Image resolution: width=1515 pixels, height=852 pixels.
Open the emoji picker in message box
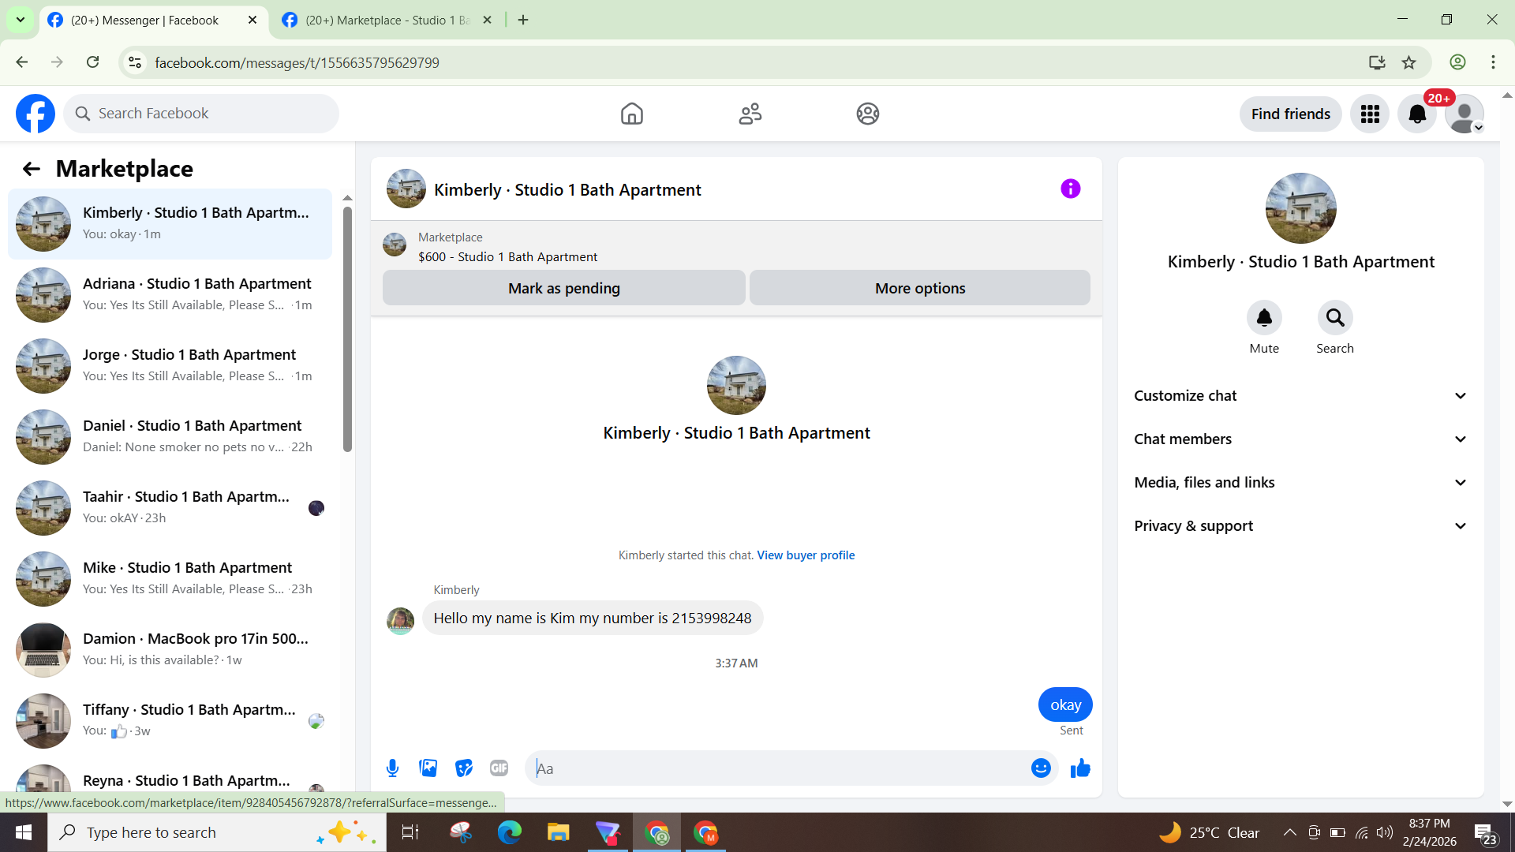point(1041,768)
